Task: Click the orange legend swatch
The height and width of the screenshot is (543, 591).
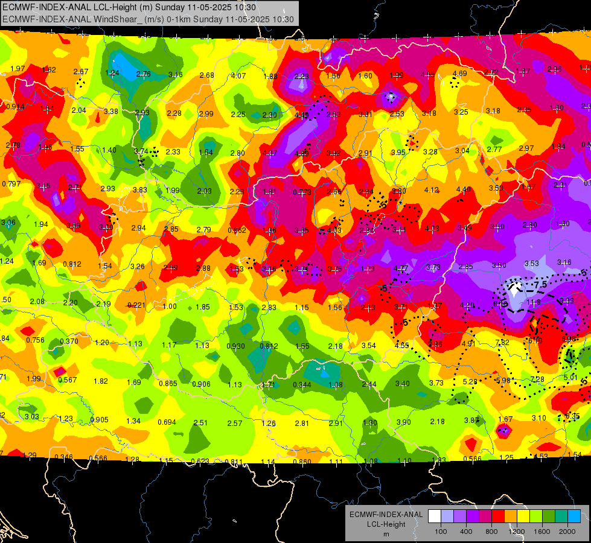Action: (511, 516)
